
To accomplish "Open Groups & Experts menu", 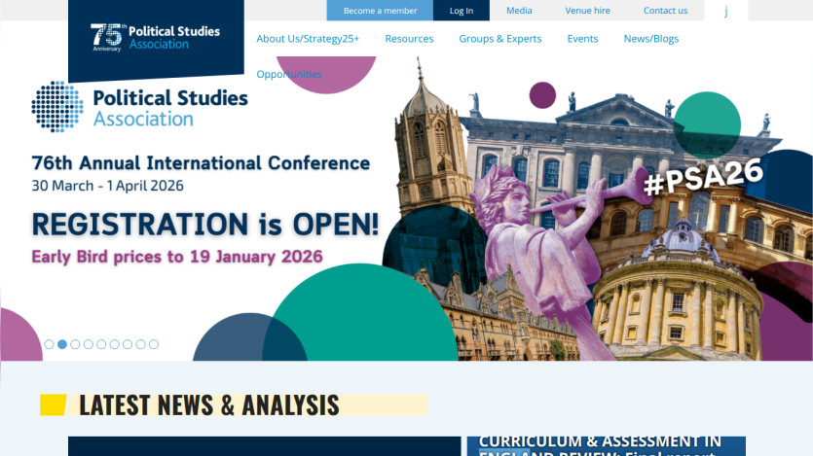I will coord(499,39).
